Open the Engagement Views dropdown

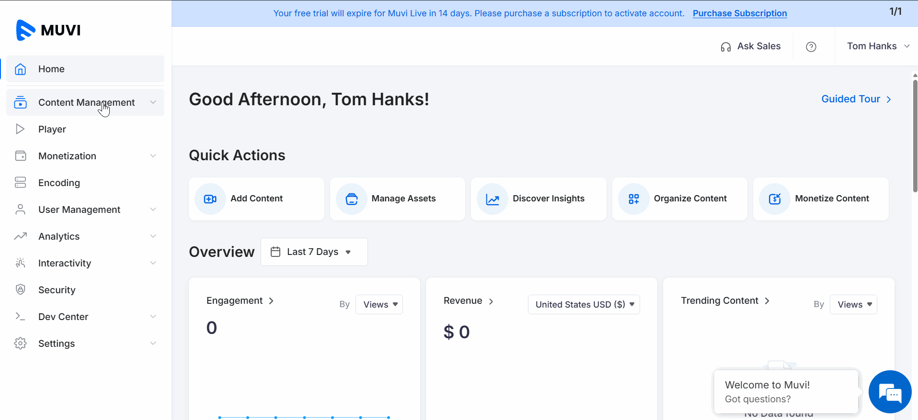click(379, 305)
